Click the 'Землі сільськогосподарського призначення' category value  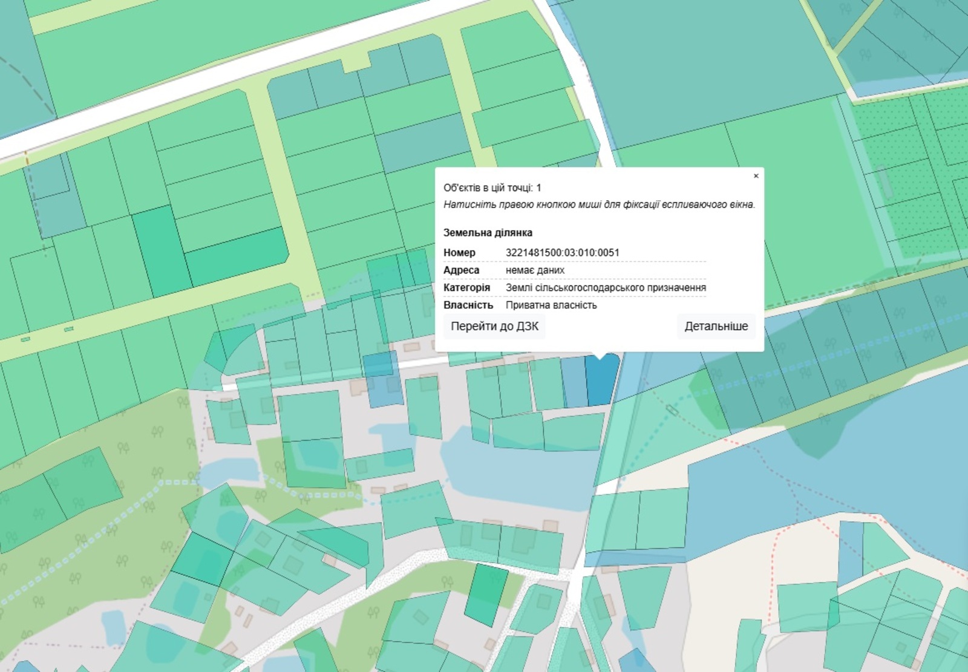606,288
